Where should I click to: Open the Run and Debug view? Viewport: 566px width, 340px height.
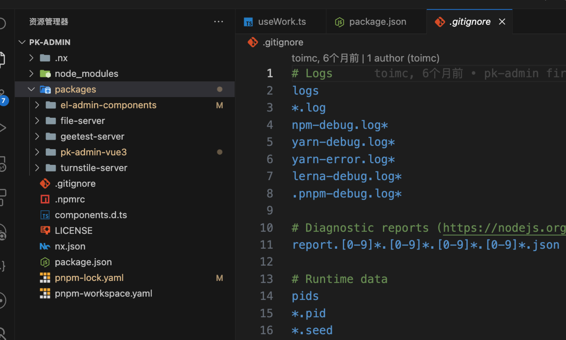pyautogui.click(x=2, y=128)
